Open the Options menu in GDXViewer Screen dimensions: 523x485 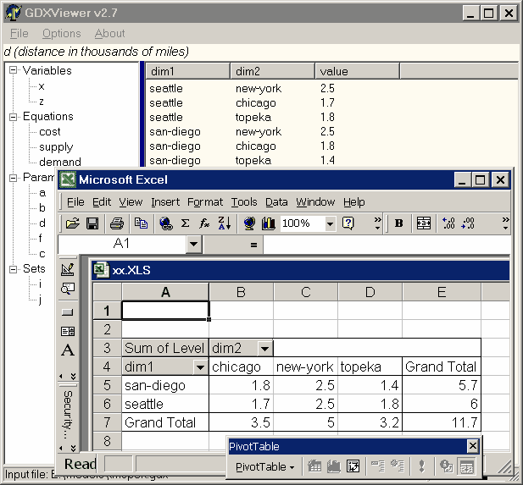(x=61, y=33)
